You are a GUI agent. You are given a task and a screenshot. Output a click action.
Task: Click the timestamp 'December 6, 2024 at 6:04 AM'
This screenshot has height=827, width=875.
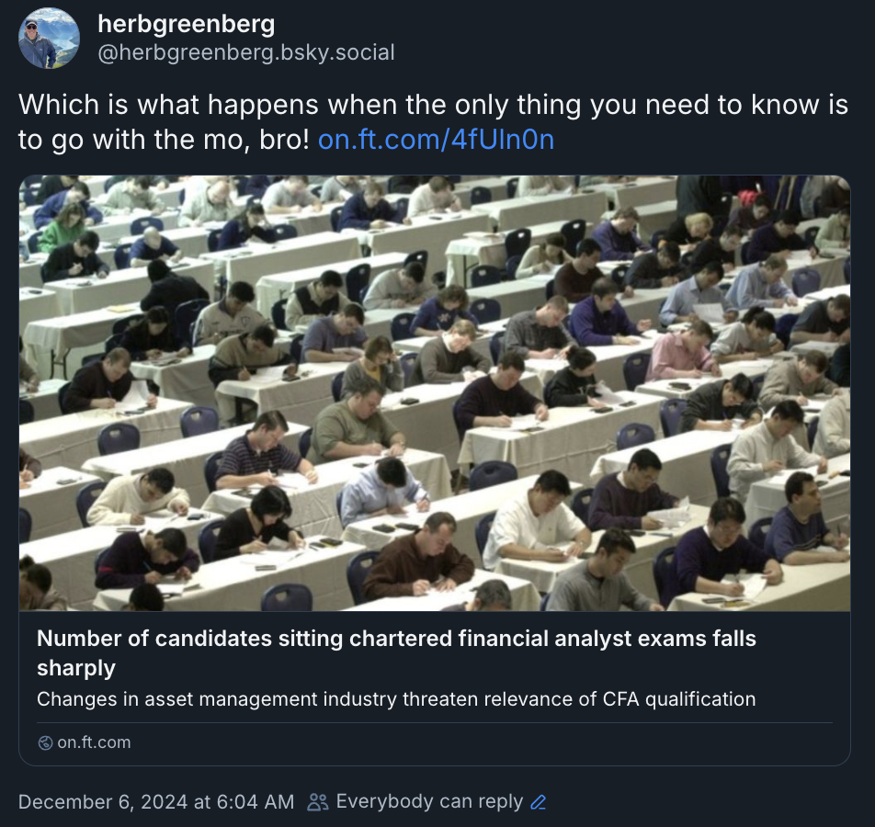156,802
